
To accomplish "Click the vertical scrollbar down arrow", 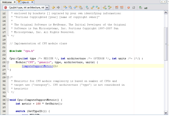I will [x=166, y=113].
